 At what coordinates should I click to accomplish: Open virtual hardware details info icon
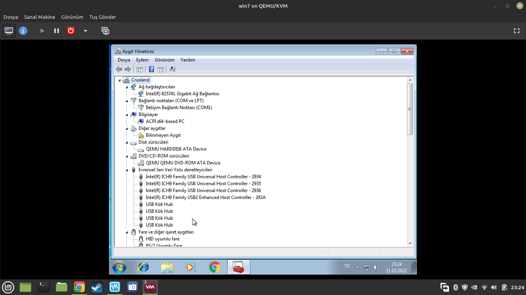[23, 31]
